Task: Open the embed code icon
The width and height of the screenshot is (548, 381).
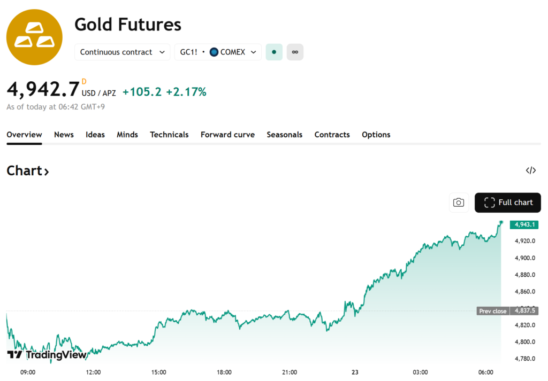Action: click(530, 170)
